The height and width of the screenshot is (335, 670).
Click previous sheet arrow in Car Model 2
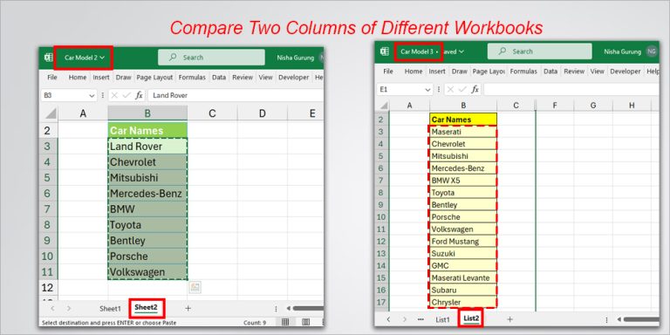pos(52,308)
